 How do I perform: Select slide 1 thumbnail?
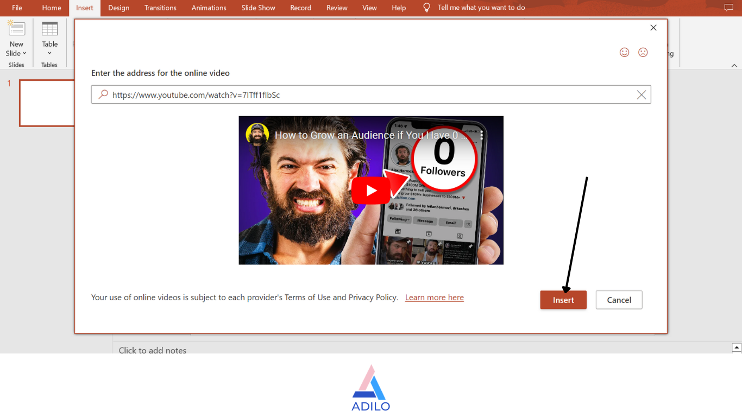[47, 103]
